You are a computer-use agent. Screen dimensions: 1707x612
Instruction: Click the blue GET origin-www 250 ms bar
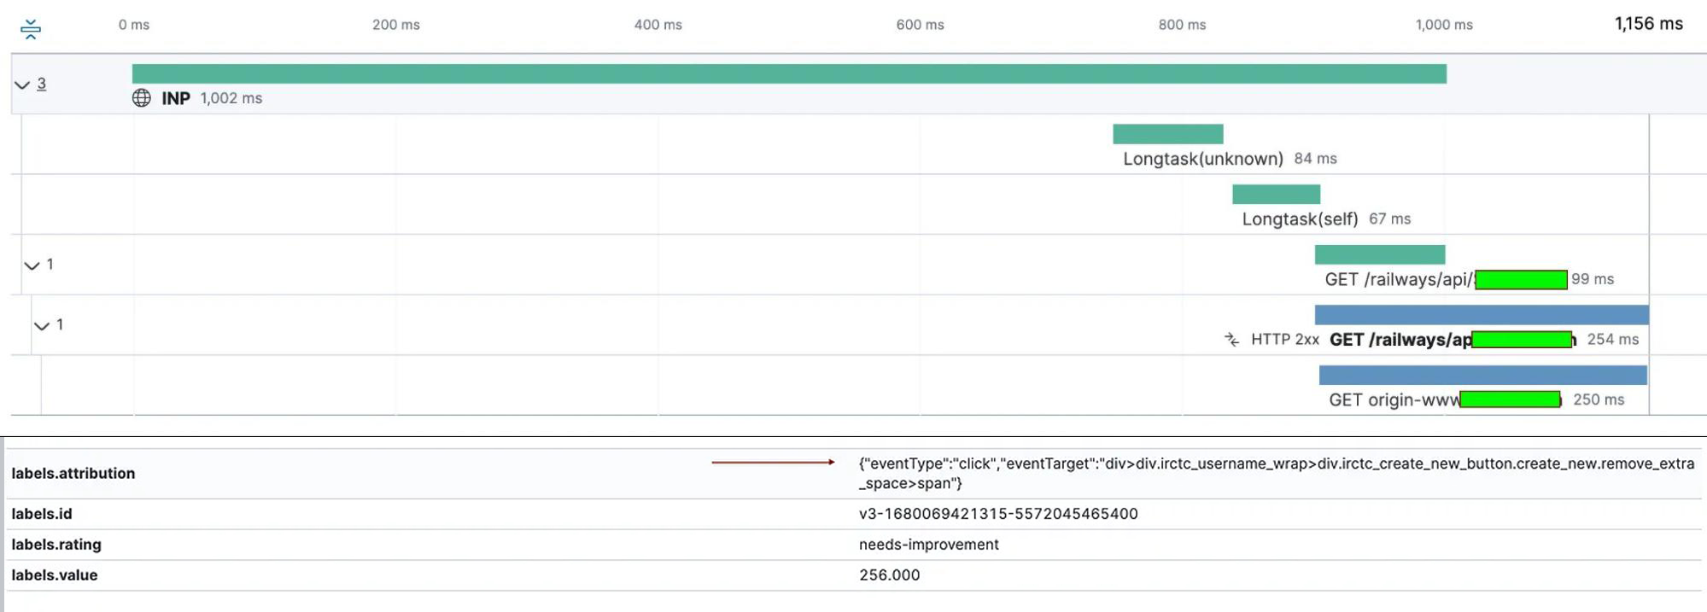(1482, 375)
